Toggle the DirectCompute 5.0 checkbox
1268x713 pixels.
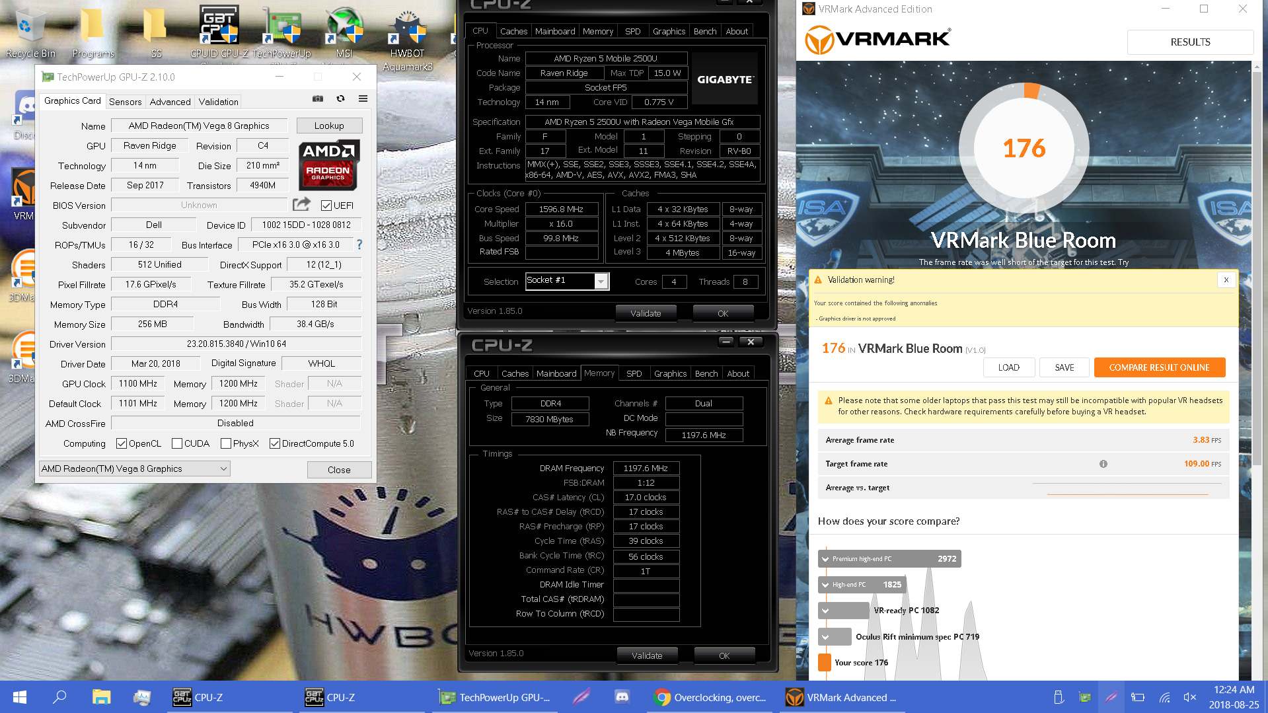pos(275,443)
